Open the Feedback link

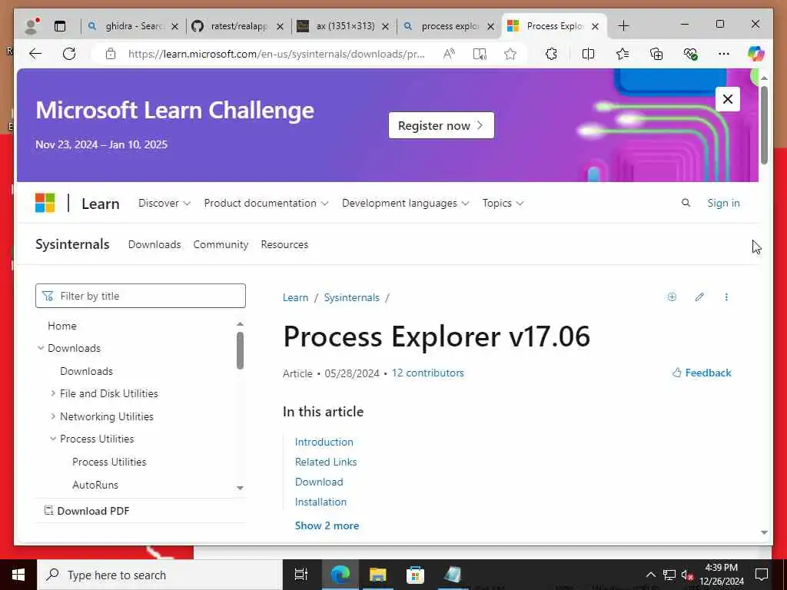click(x=702, y=373)
